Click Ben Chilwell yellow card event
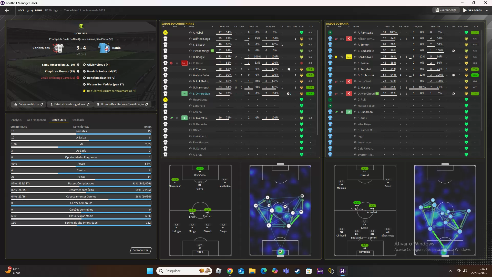The height and width of the screenshot is (277, 492). click(109, 91)
